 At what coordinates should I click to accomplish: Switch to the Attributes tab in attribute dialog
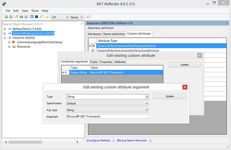click(120, 62)
